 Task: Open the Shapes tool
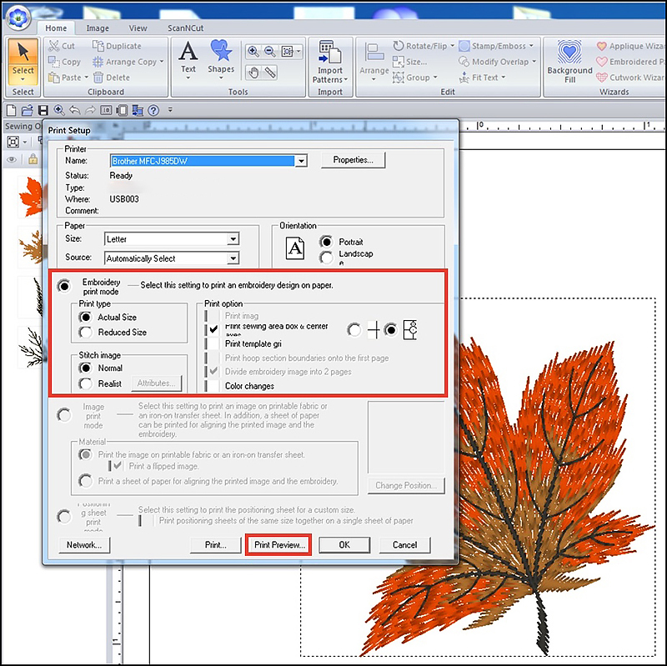221,57
